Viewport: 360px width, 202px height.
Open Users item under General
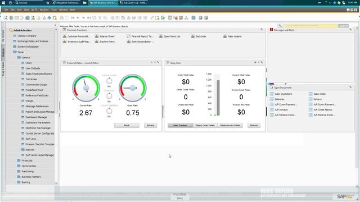pyautogui.click(x=29, y=63)
